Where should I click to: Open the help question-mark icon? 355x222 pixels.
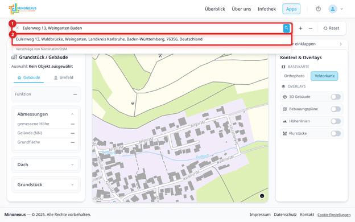319,9
